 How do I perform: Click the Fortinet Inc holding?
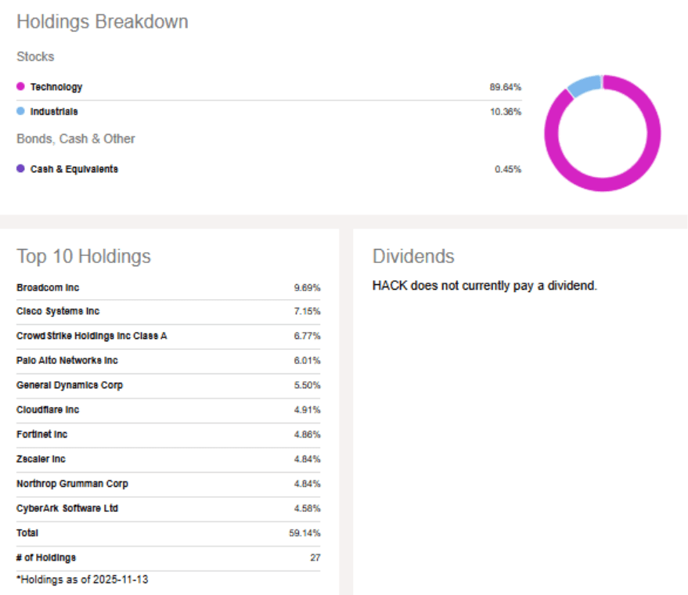pyautogui.click(x=42, y=435)
